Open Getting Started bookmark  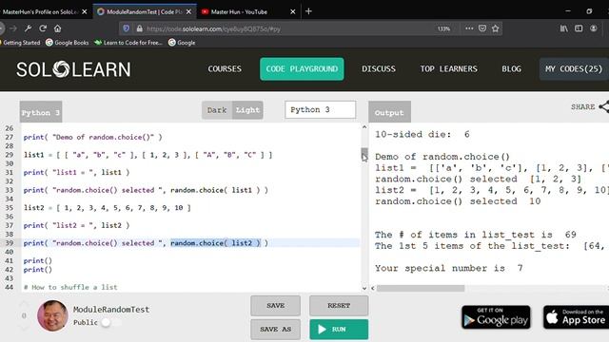[x=21, y=43]
